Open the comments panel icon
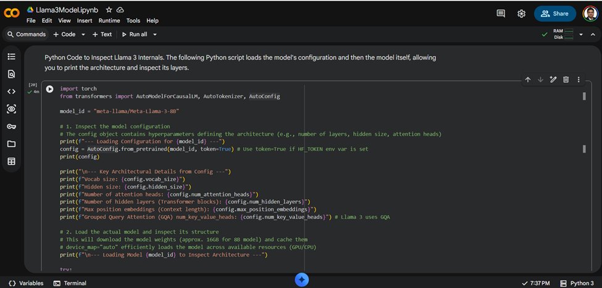Image resolution: width=602 pixels, height=288 pixels. [x=501, y=14]
